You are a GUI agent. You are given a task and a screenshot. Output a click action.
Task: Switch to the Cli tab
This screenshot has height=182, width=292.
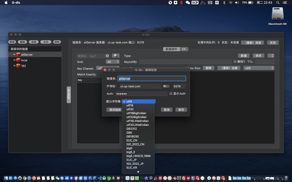184,49
